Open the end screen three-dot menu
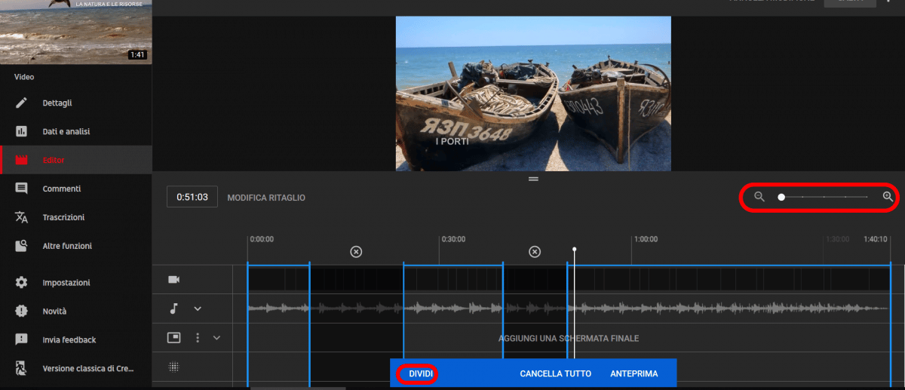This screenshot has width=905, height=390. 198,338
